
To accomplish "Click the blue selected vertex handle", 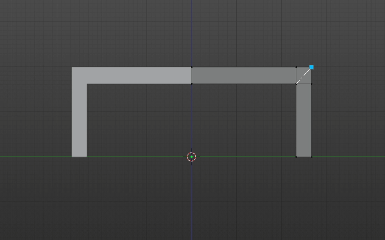I will (x=311, y=67).
